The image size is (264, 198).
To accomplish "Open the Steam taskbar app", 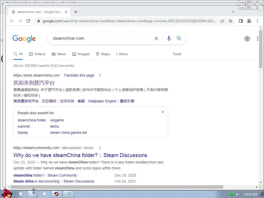I will pos(56,194).
